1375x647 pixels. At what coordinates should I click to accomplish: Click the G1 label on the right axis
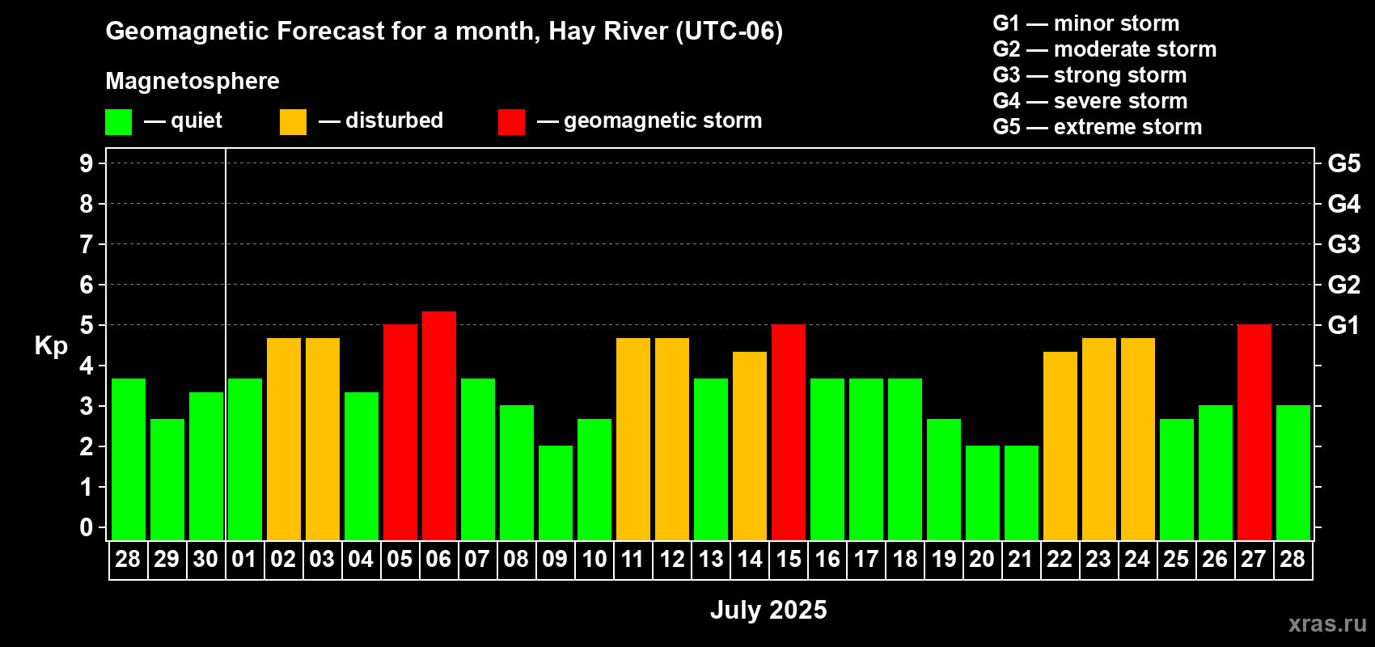coord(1344,325)
